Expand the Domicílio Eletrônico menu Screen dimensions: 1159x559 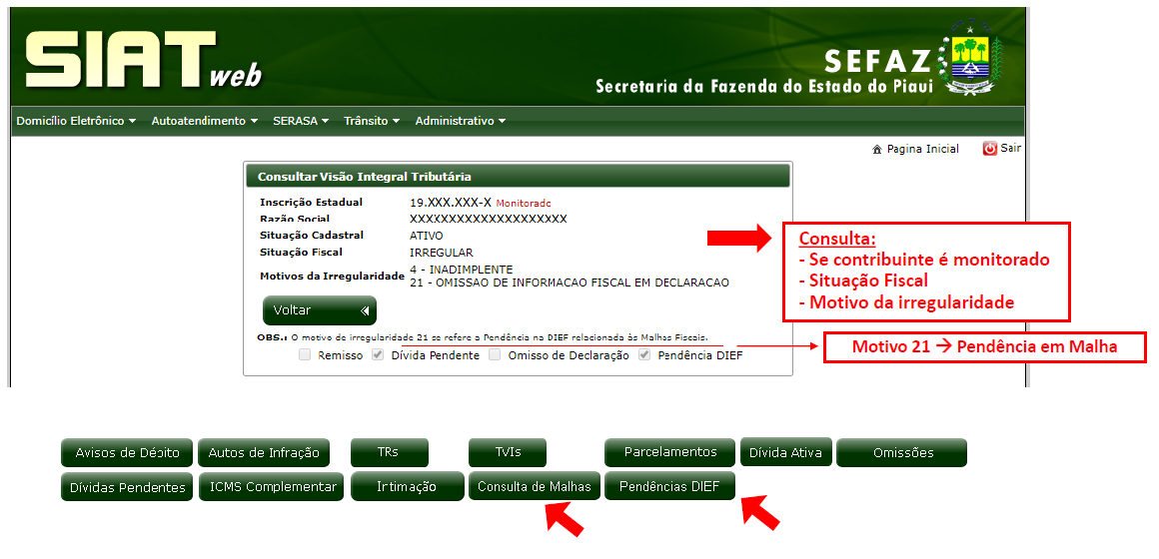pos(76,121)
